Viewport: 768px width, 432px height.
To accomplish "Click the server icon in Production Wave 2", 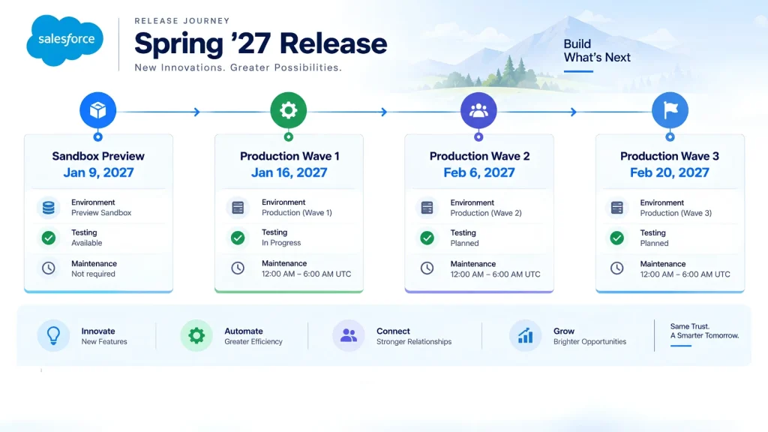I will [x=427, y=208].
